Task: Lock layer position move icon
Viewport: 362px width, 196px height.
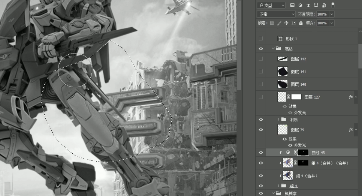Action: pyautogui.click(x=286, y=23)
